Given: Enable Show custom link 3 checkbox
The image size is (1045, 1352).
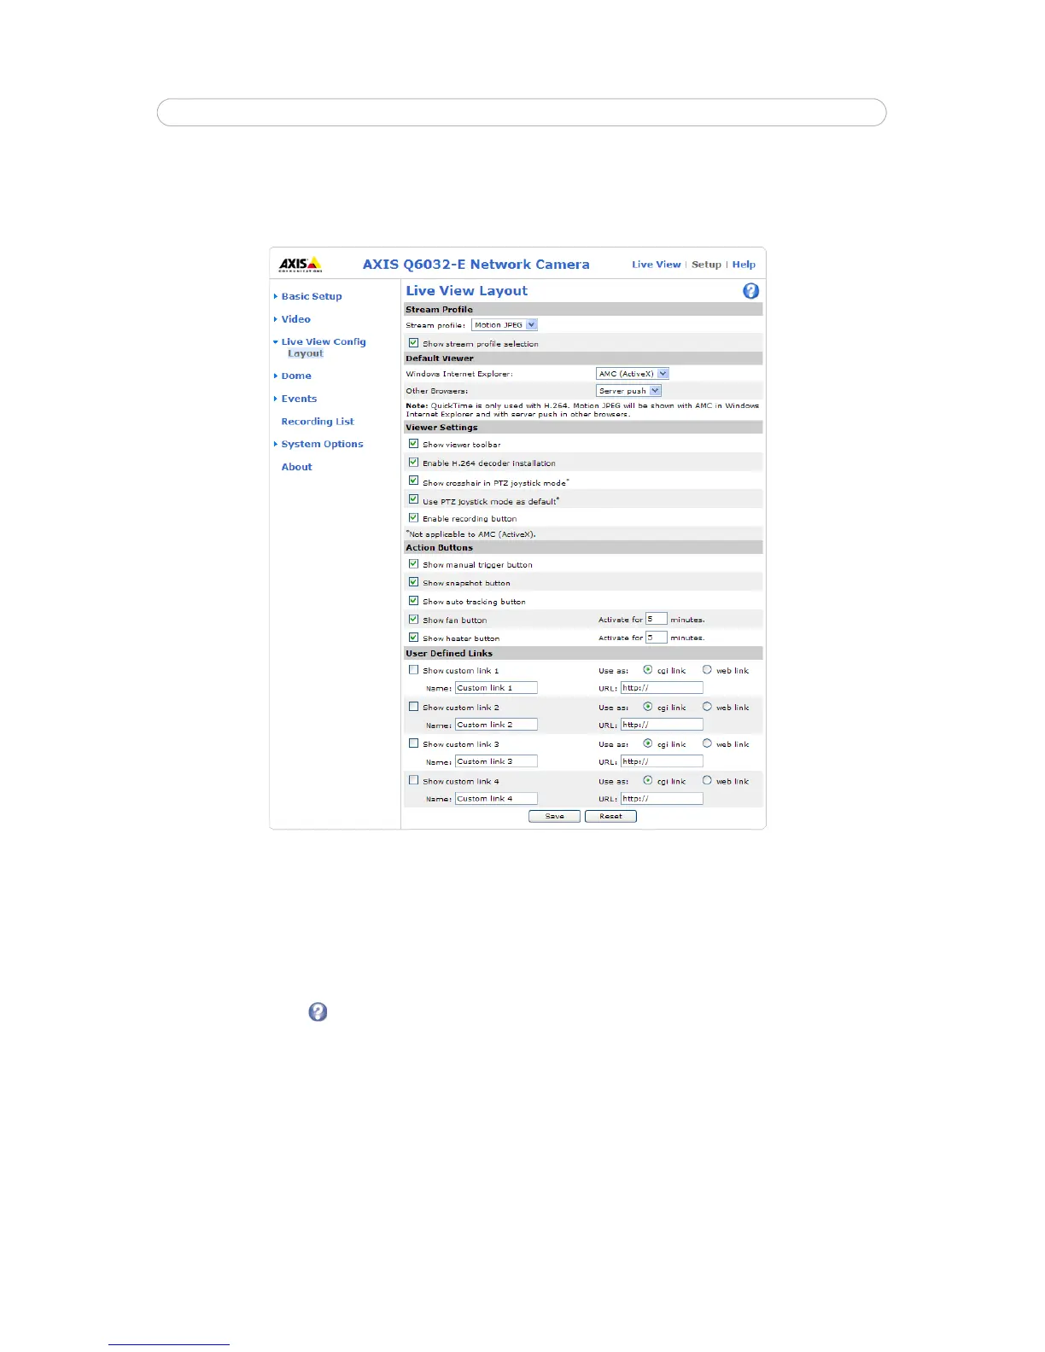Looking at the screenshot, I should point(413,743).
